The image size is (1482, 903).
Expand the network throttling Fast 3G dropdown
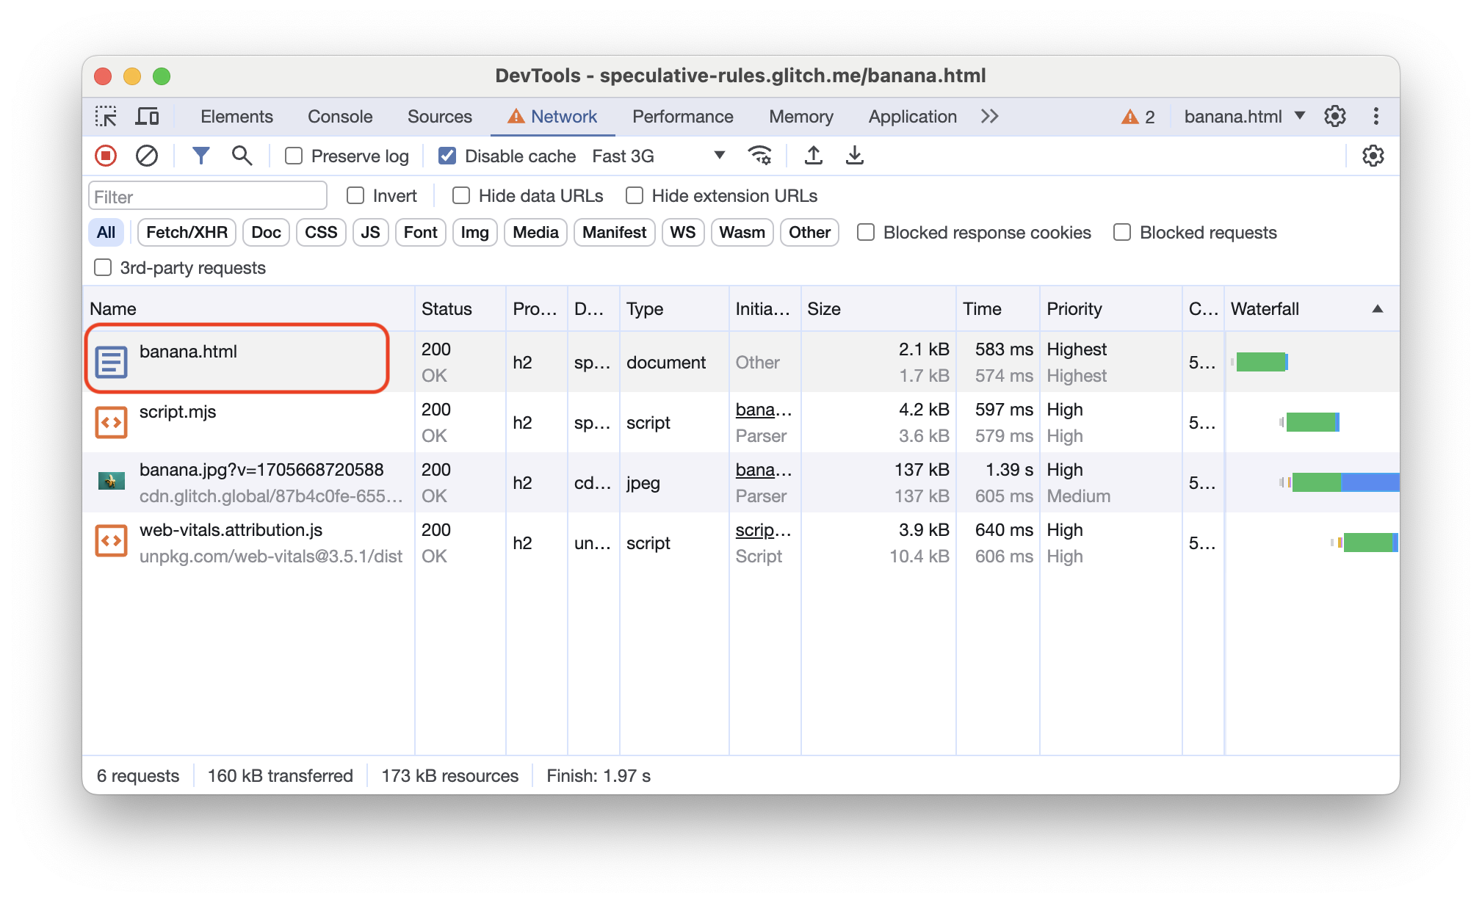point(717,156)
